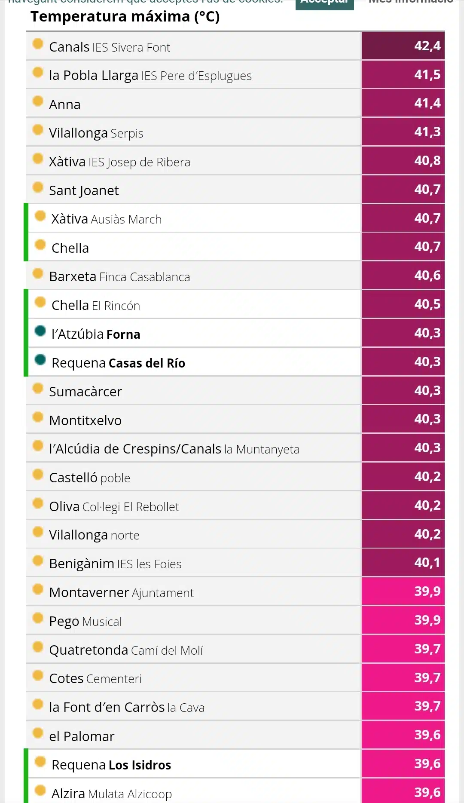
Task: Click the yellow dot beside Chella El Rincón
Action: 40,302
